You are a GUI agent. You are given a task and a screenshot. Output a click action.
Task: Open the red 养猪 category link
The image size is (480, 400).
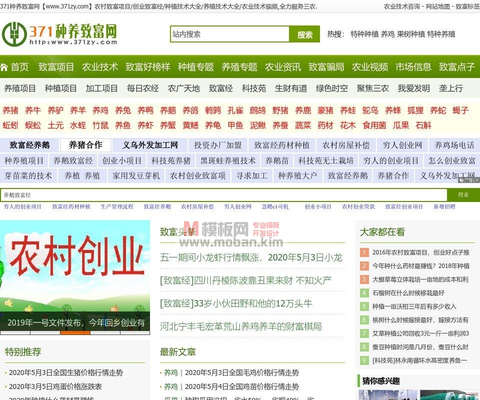[x=10, y=110]
